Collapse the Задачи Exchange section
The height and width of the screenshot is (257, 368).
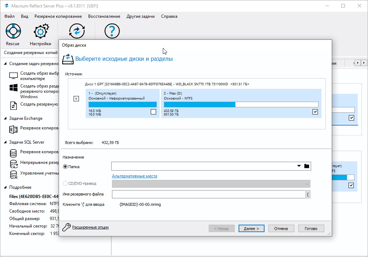point(5,118)
